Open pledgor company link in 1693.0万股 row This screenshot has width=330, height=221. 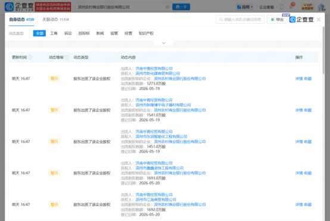click(154, 163)
